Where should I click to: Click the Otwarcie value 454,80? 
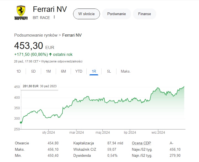(53, 143)
